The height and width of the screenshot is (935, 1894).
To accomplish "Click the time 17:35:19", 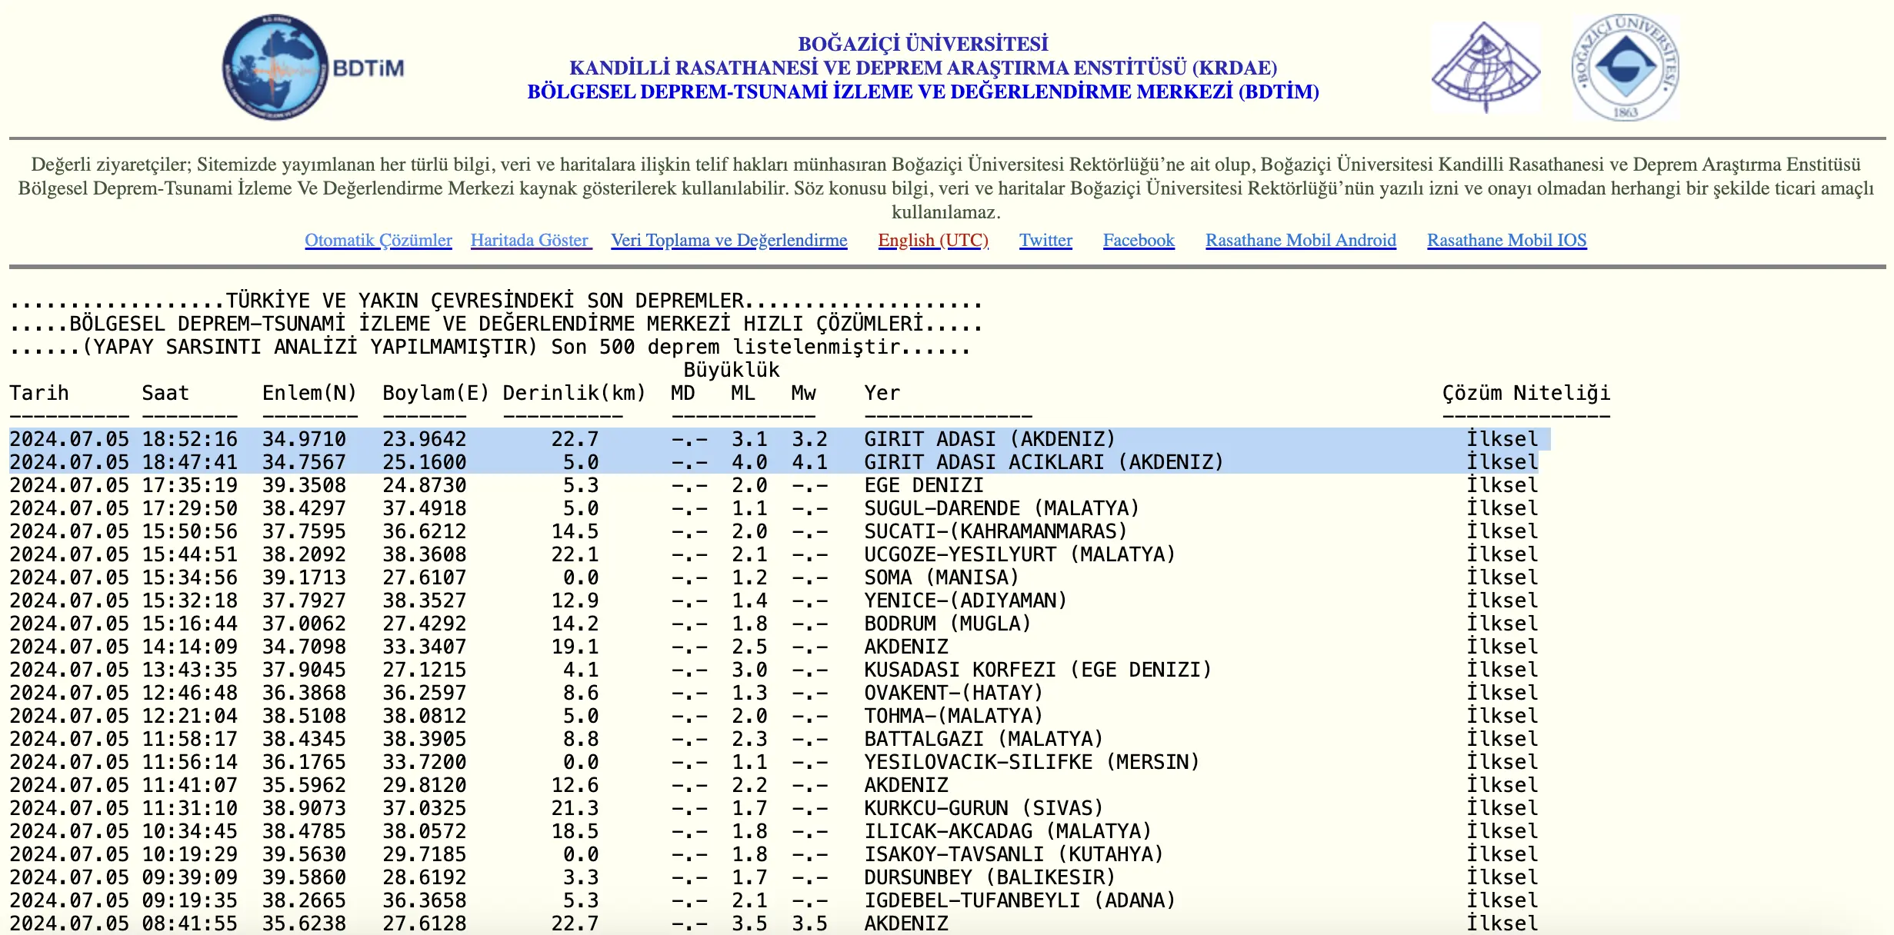I will (x=190, y=485).
